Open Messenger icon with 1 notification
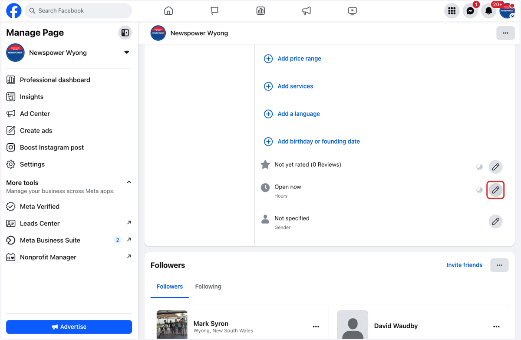Screen dimensions: 521x340 (470, 11)
